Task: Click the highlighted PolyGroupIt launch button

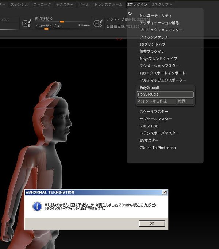Action: [x=165, y=94]
